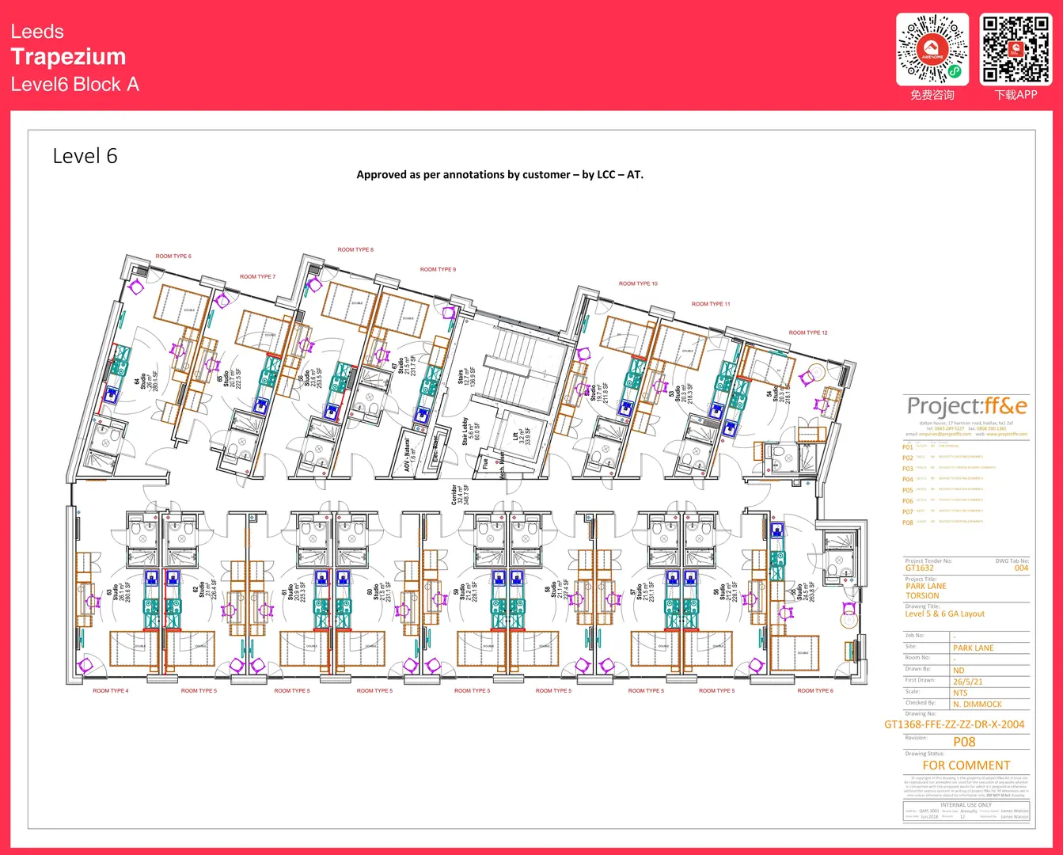Click the FOR COMMENT drawing status text
The height and width of the screenshot is (855, 1063).
pyautogui.click(x=966, y=766)
